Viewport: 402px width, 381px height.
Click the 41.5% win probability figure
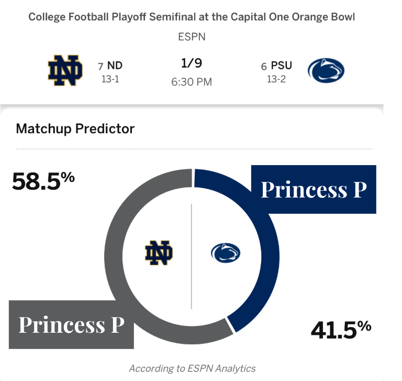point(341,329)
